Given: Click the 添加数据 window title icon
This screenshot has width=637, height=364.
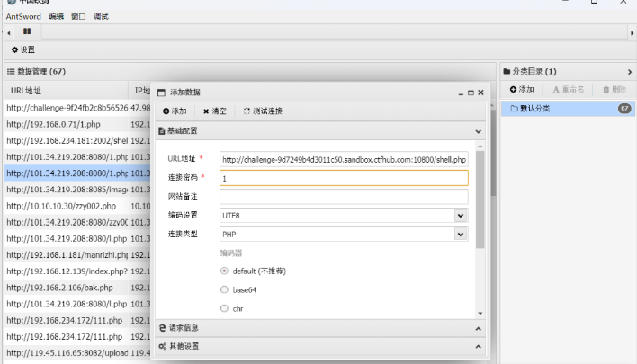Looking at the screenshot, I should tap(161, 93).
